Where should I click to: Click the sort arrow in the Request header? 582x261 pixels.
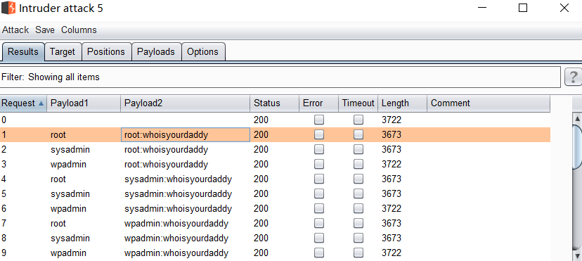(41, 103)
